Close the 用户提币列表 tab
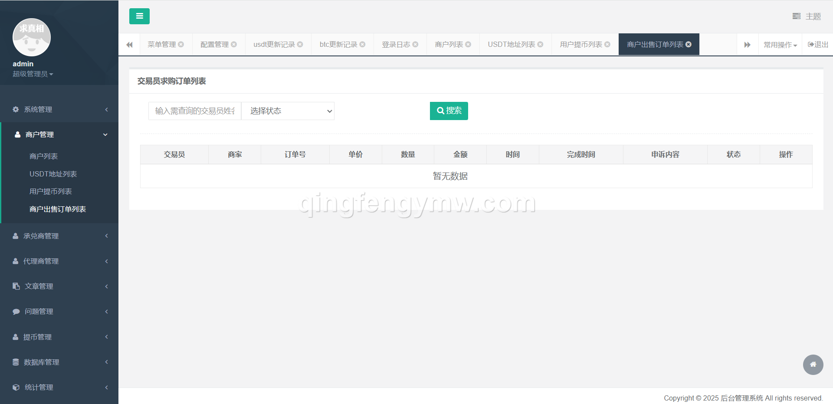833x404 pixels. [607, 44]
